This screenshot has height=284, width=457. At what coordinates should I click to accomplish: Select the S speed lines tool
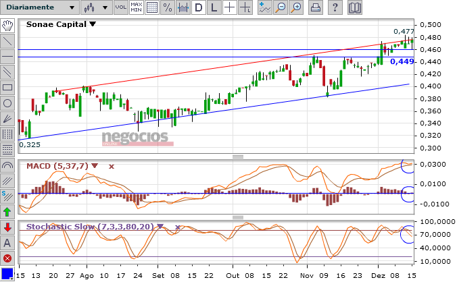pos(7,196)
